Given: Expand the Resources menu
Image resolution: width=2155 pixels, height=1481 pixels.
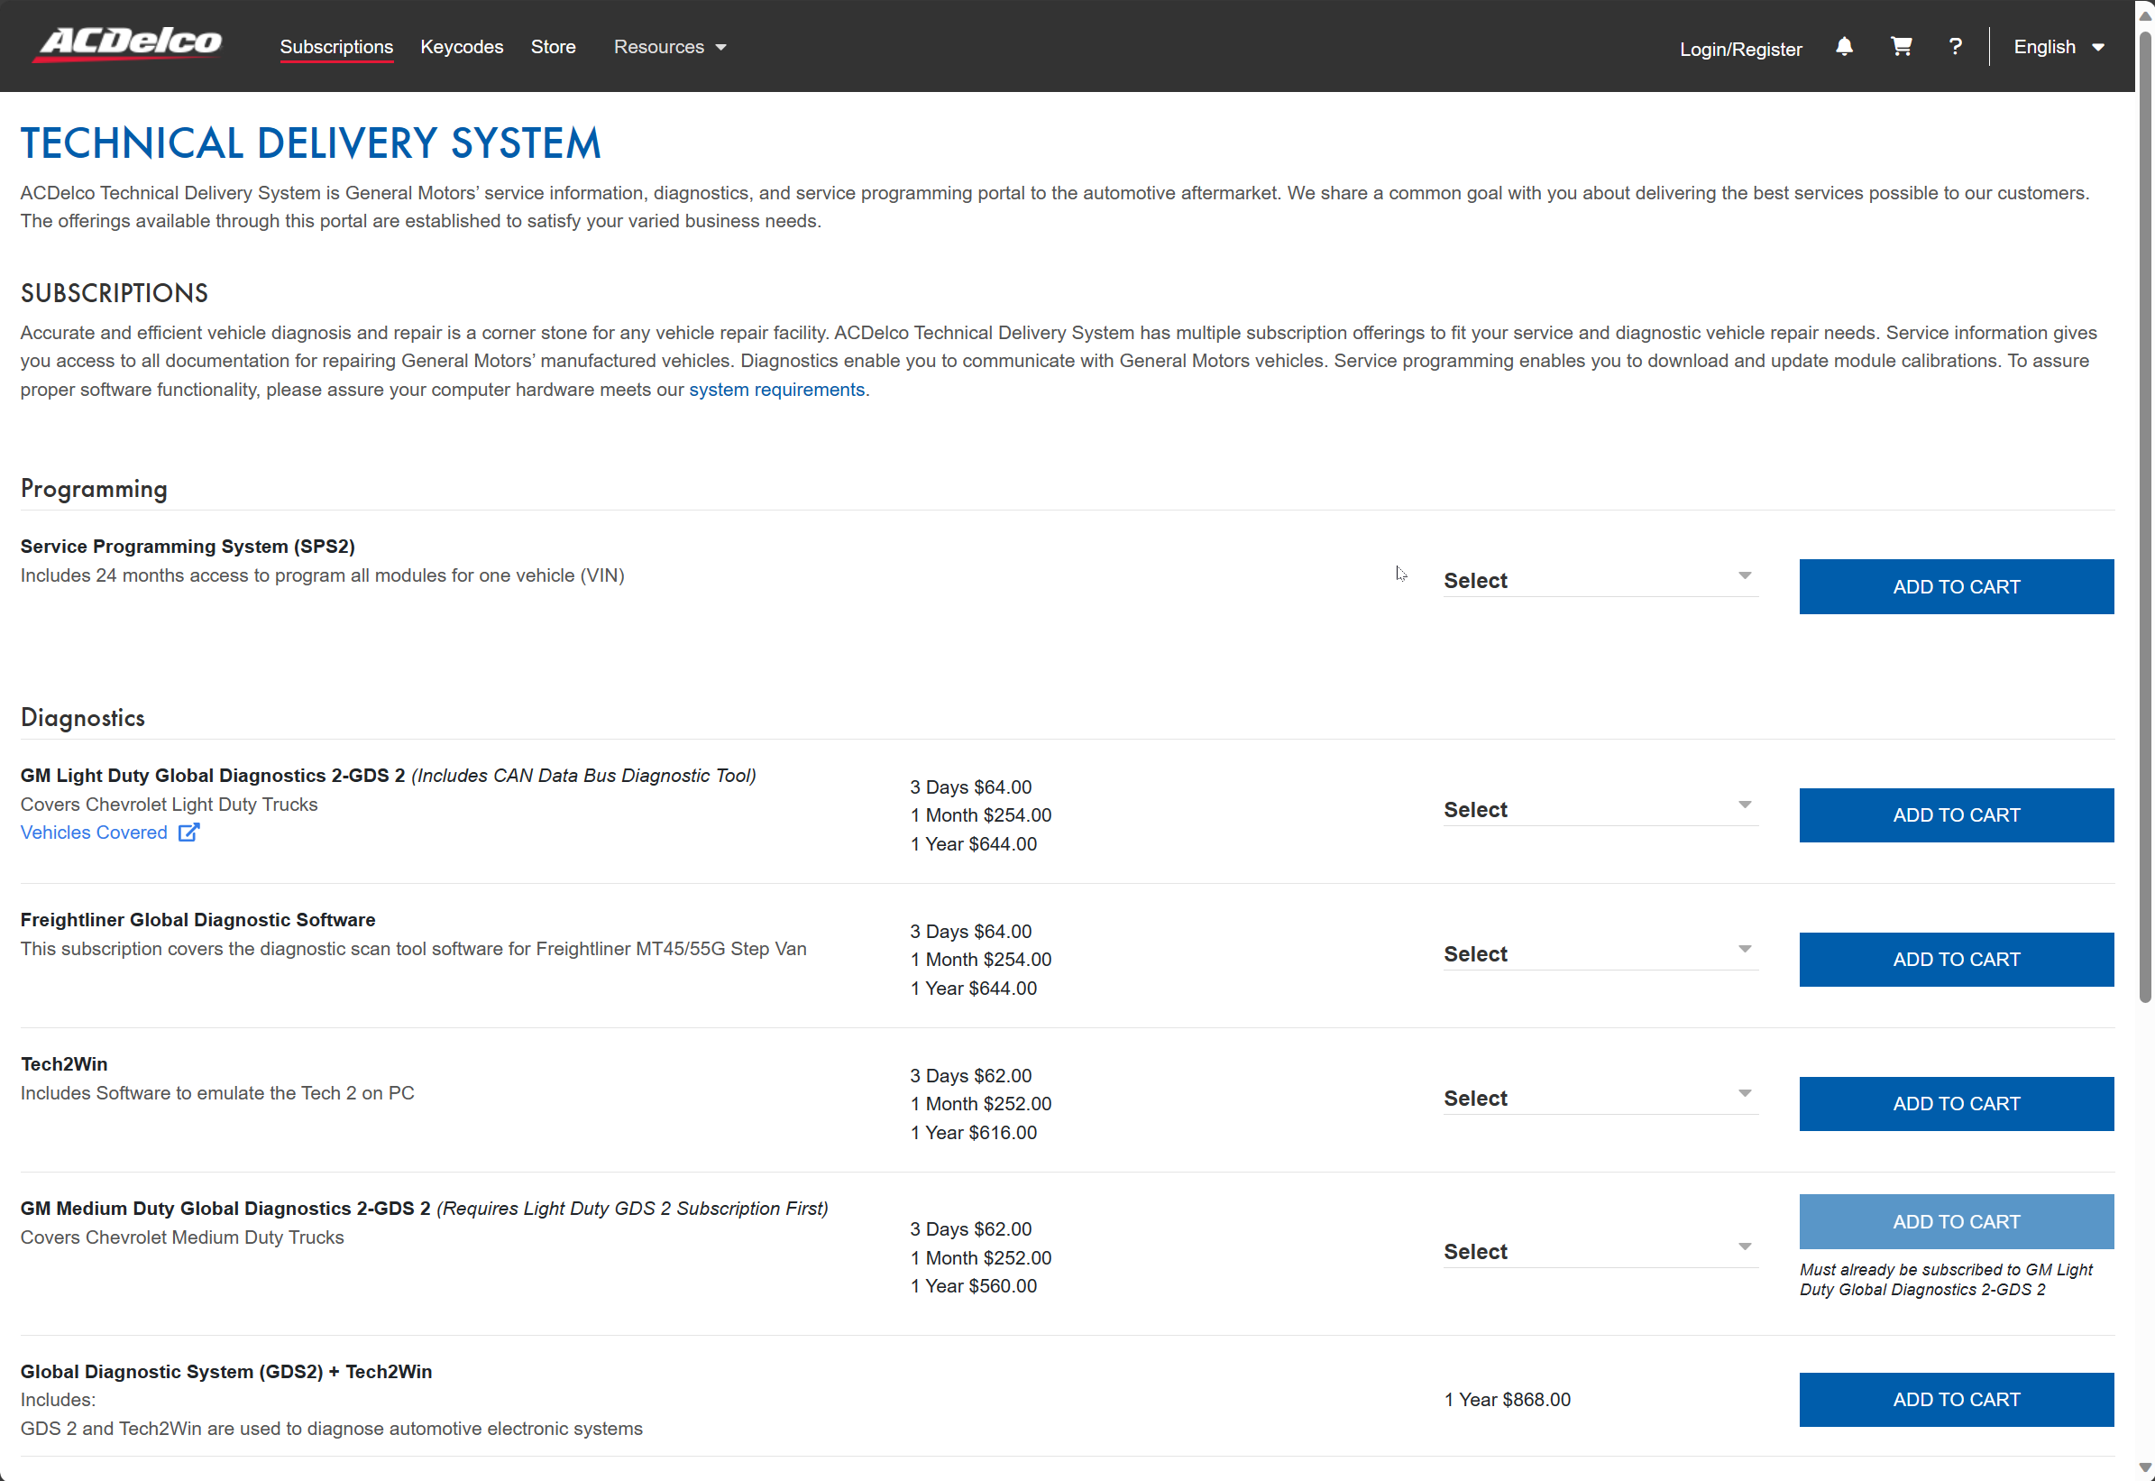Looking at the screenshot, I should pyautogui.click(x=669, y=46).
